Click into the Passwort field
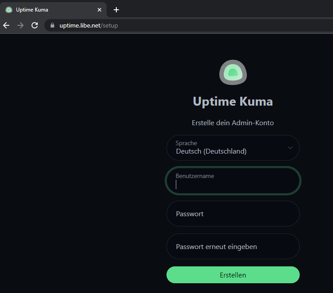 [233, 214]
